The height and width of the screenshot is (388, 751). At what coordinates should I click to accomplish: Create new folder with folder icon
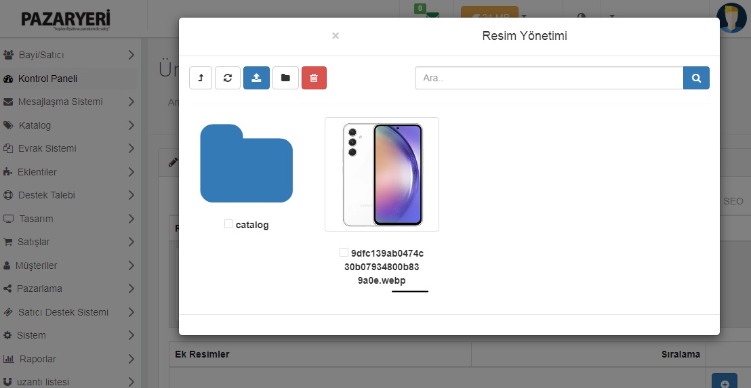[x=285, y=78]
